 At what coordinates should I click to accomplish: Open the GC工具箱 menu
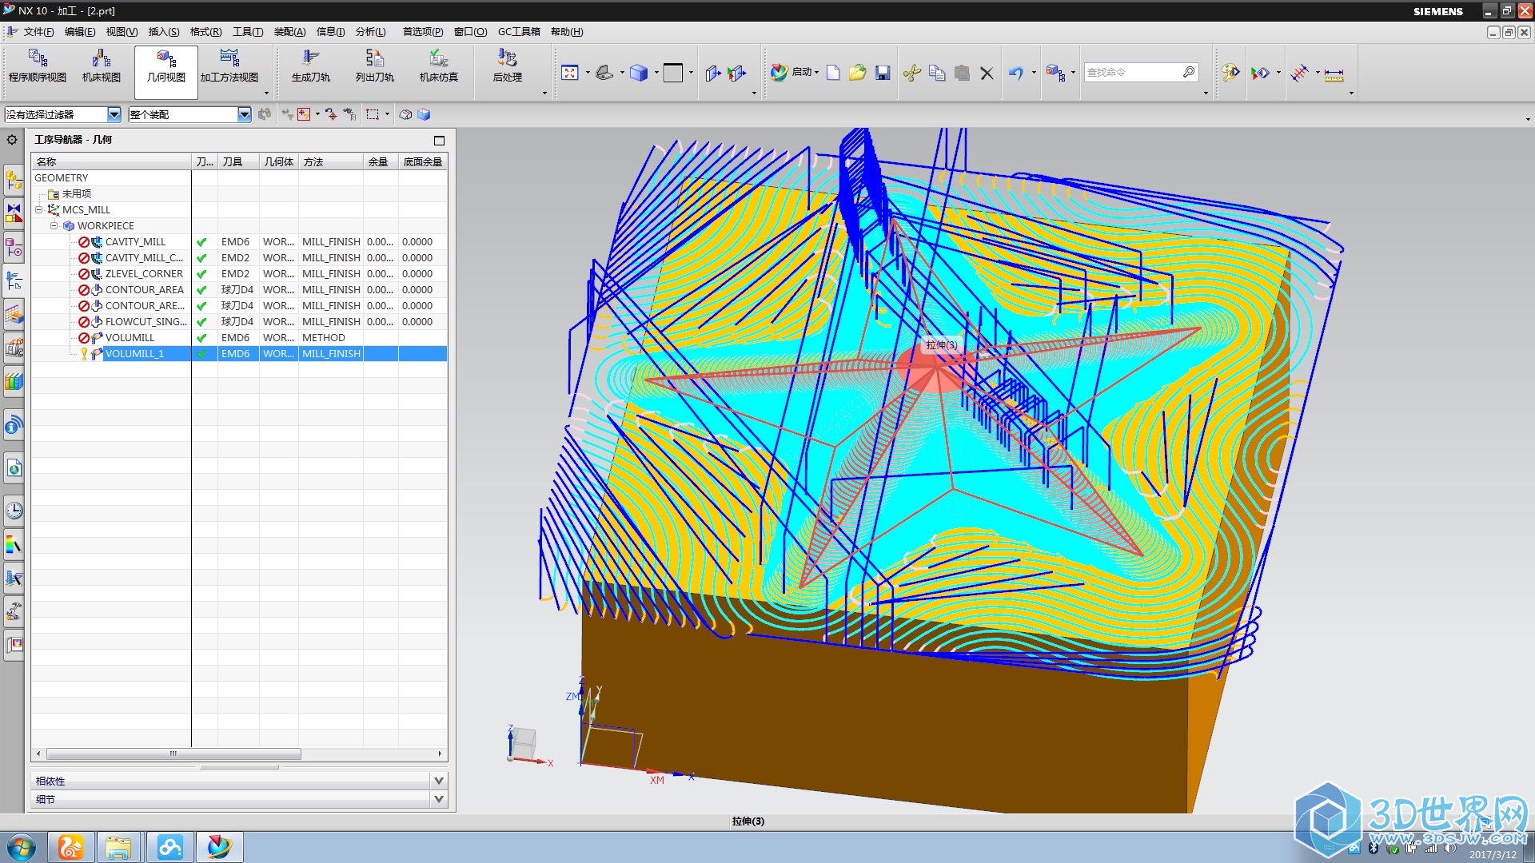point(519,32)
